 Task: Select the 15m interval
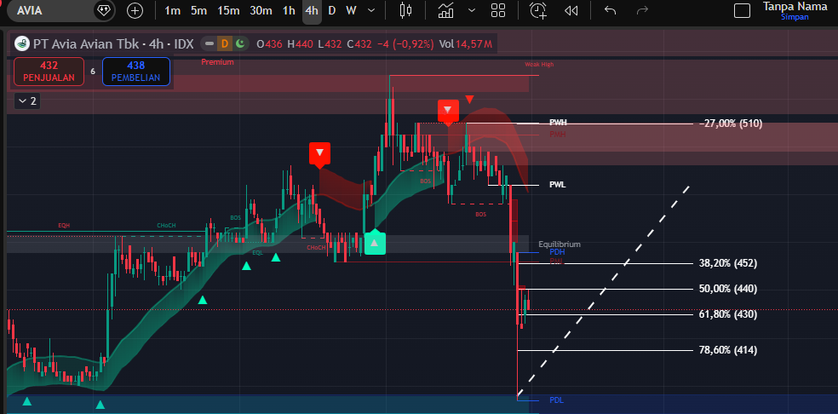tap(228, 10)
